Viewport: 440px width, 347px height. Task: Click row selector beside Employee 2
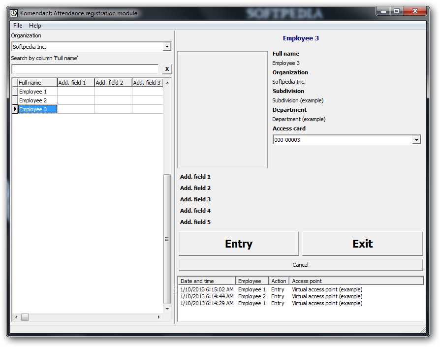click(15, 100)
